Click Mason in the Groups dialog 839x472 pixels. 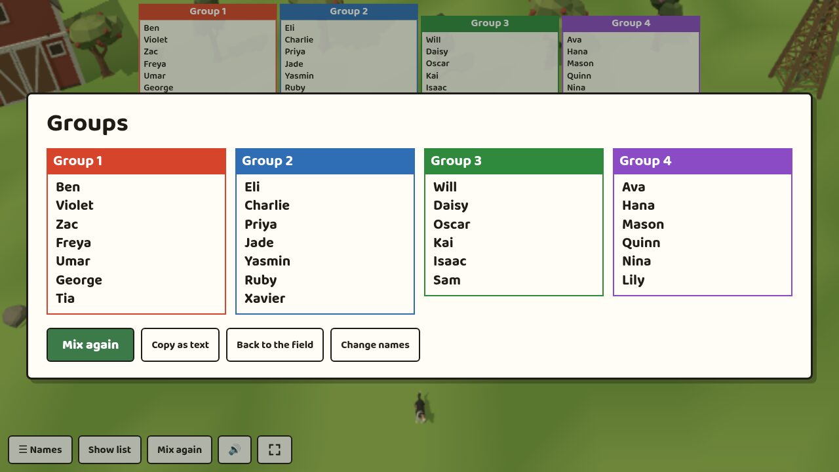point(643,224)
